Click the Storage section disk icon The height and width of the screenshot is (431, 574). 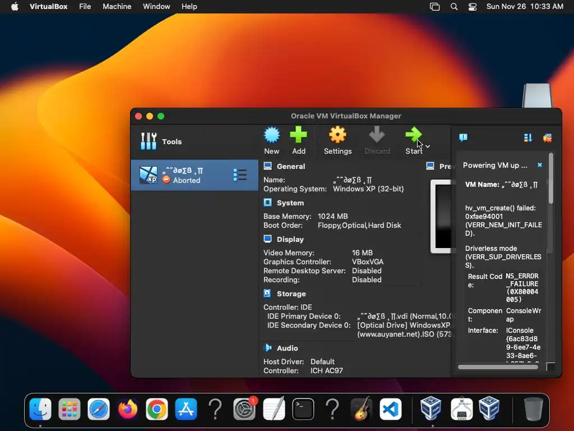tap(267, 293)
